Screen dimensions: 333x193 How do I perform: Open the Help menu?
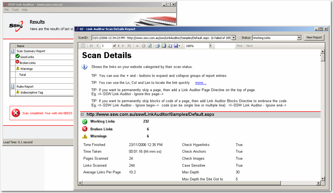[x=24, y=10]
